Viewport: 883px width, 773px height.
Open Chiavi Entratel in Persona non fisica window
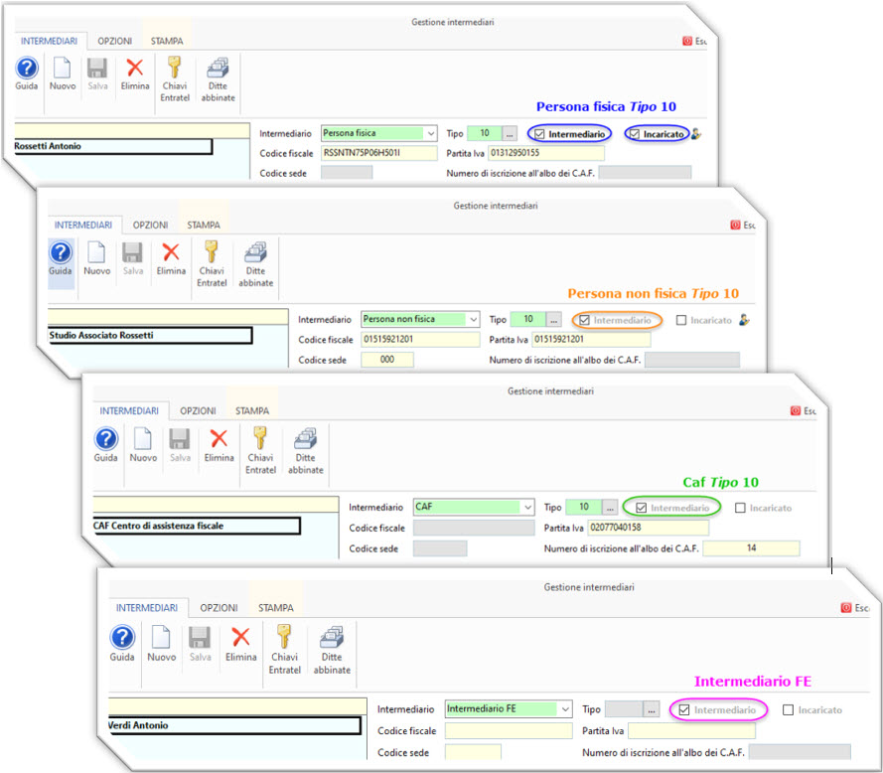point(212,263)
